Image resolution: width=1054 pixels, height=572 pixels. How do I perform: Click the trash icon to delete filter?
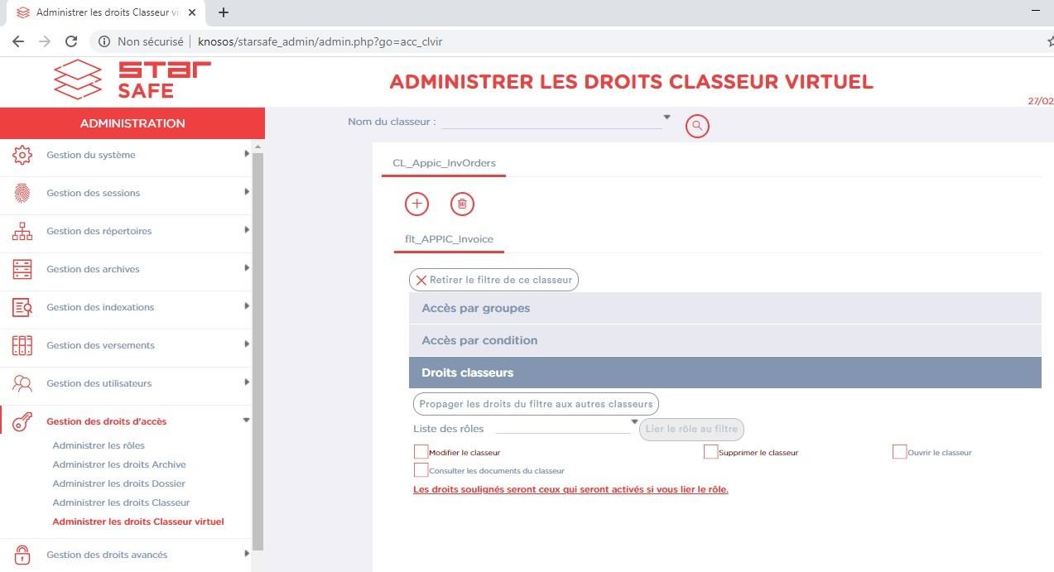(462, 204)
